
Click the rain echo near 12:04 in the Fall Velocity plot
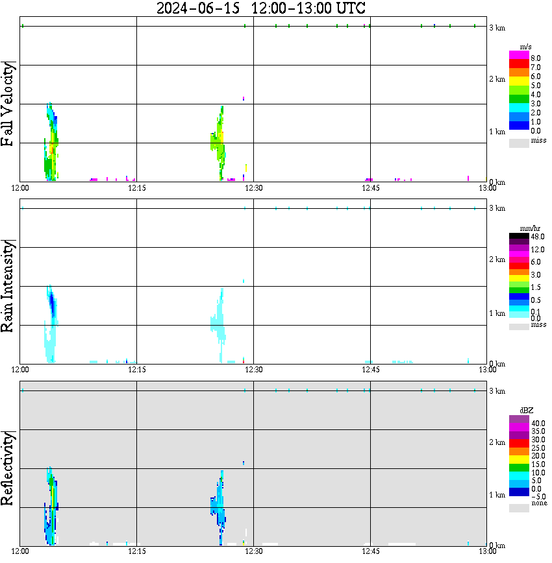tap(51, 141)
